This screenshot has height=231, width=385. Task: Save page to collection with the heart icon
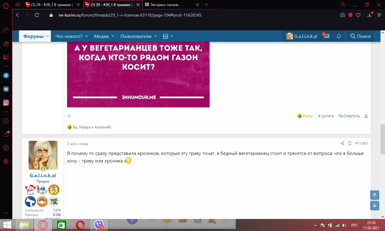pos(358,15)
